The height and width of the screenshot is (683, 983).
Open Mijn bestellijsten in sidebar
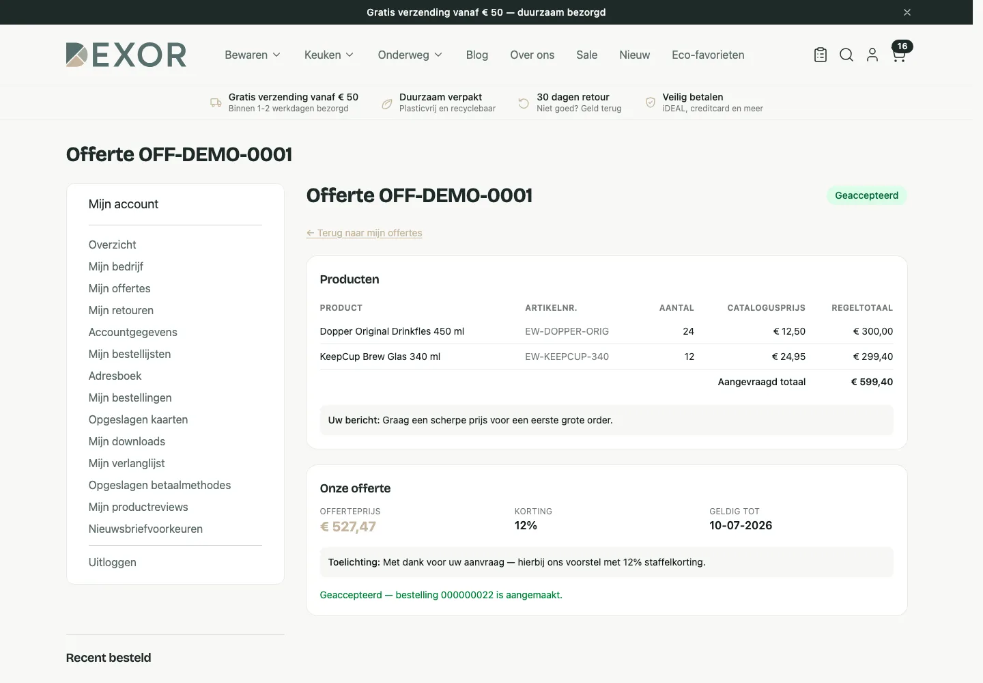tap(130, 354)
